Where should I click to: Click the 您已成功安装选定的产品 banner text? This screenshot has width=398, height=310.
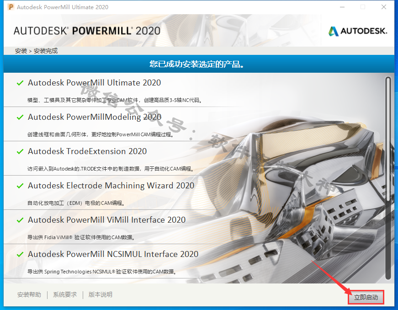point(197,64)
